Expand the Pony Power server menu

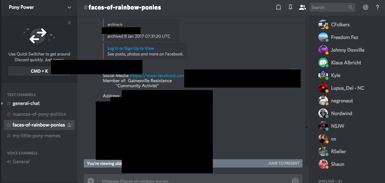click(69, 8)
